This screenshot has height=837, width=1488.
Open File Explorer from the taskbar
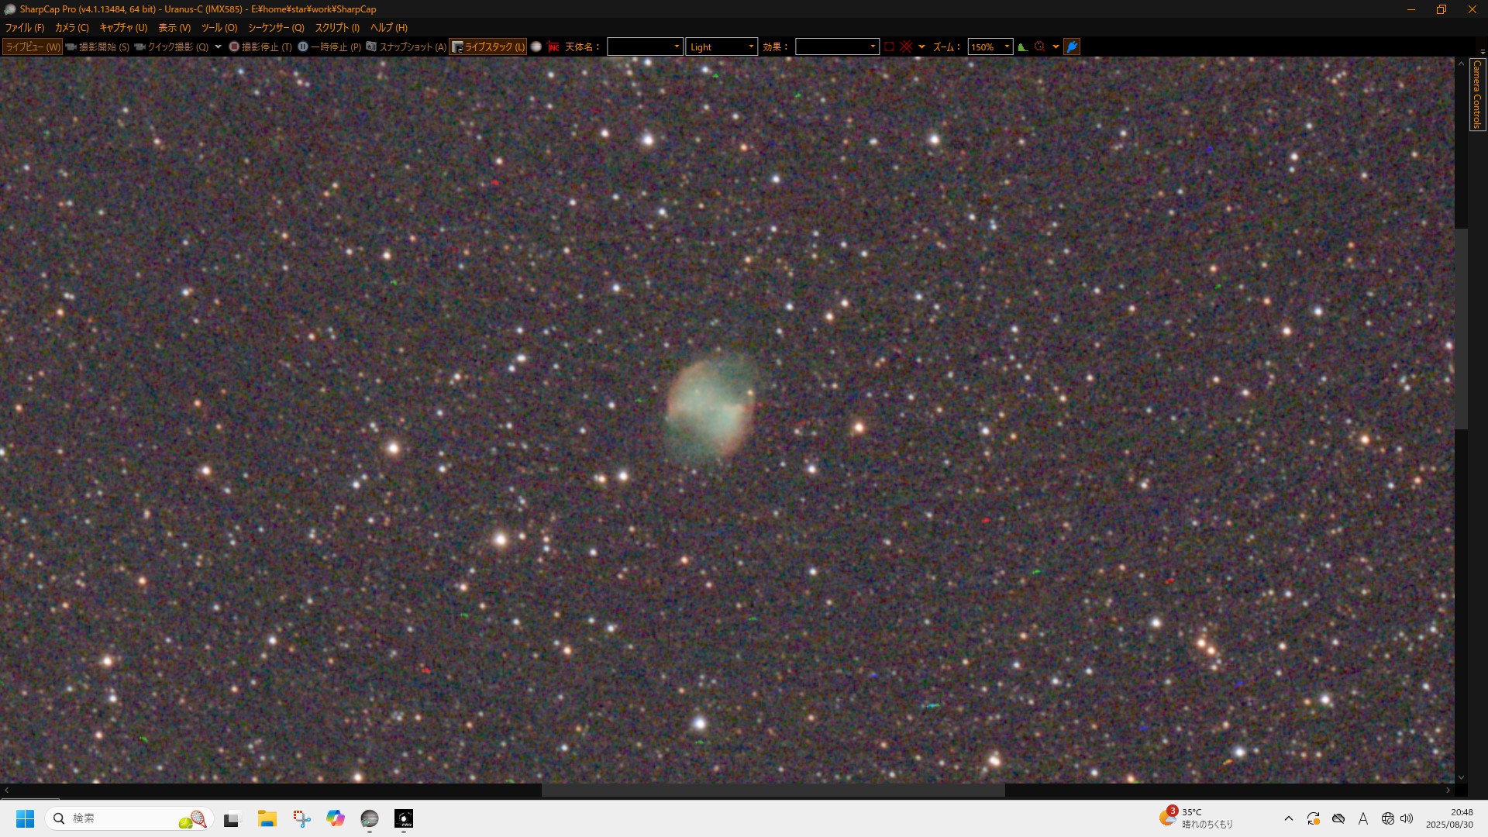(x=267, y=818)
